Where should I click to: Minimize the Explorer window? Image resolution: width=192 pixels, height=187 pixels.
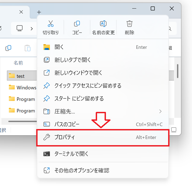pyautogui.click(x=134, y=9)
